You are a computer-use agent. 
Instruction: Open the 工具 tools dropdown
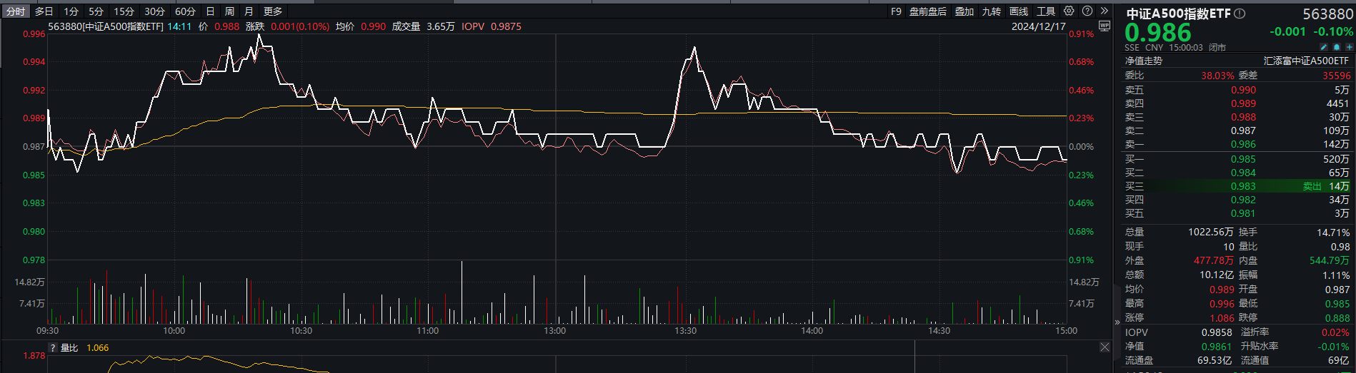pos(1046,11)
